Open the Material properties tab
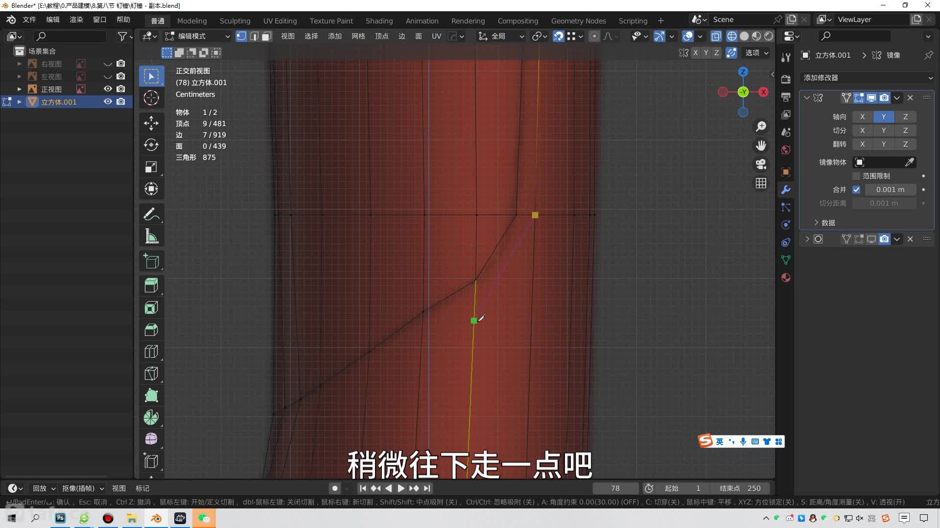 (786, 278)
